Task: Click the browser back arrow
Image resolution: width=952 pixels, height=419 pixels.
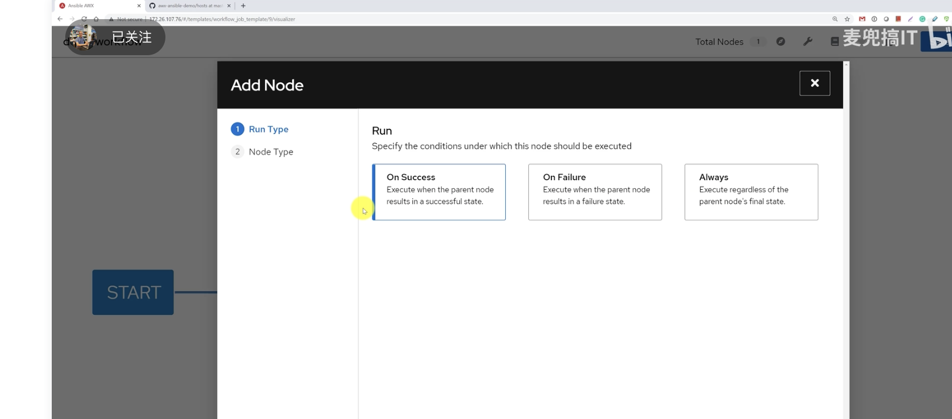Action: (60, 19)
